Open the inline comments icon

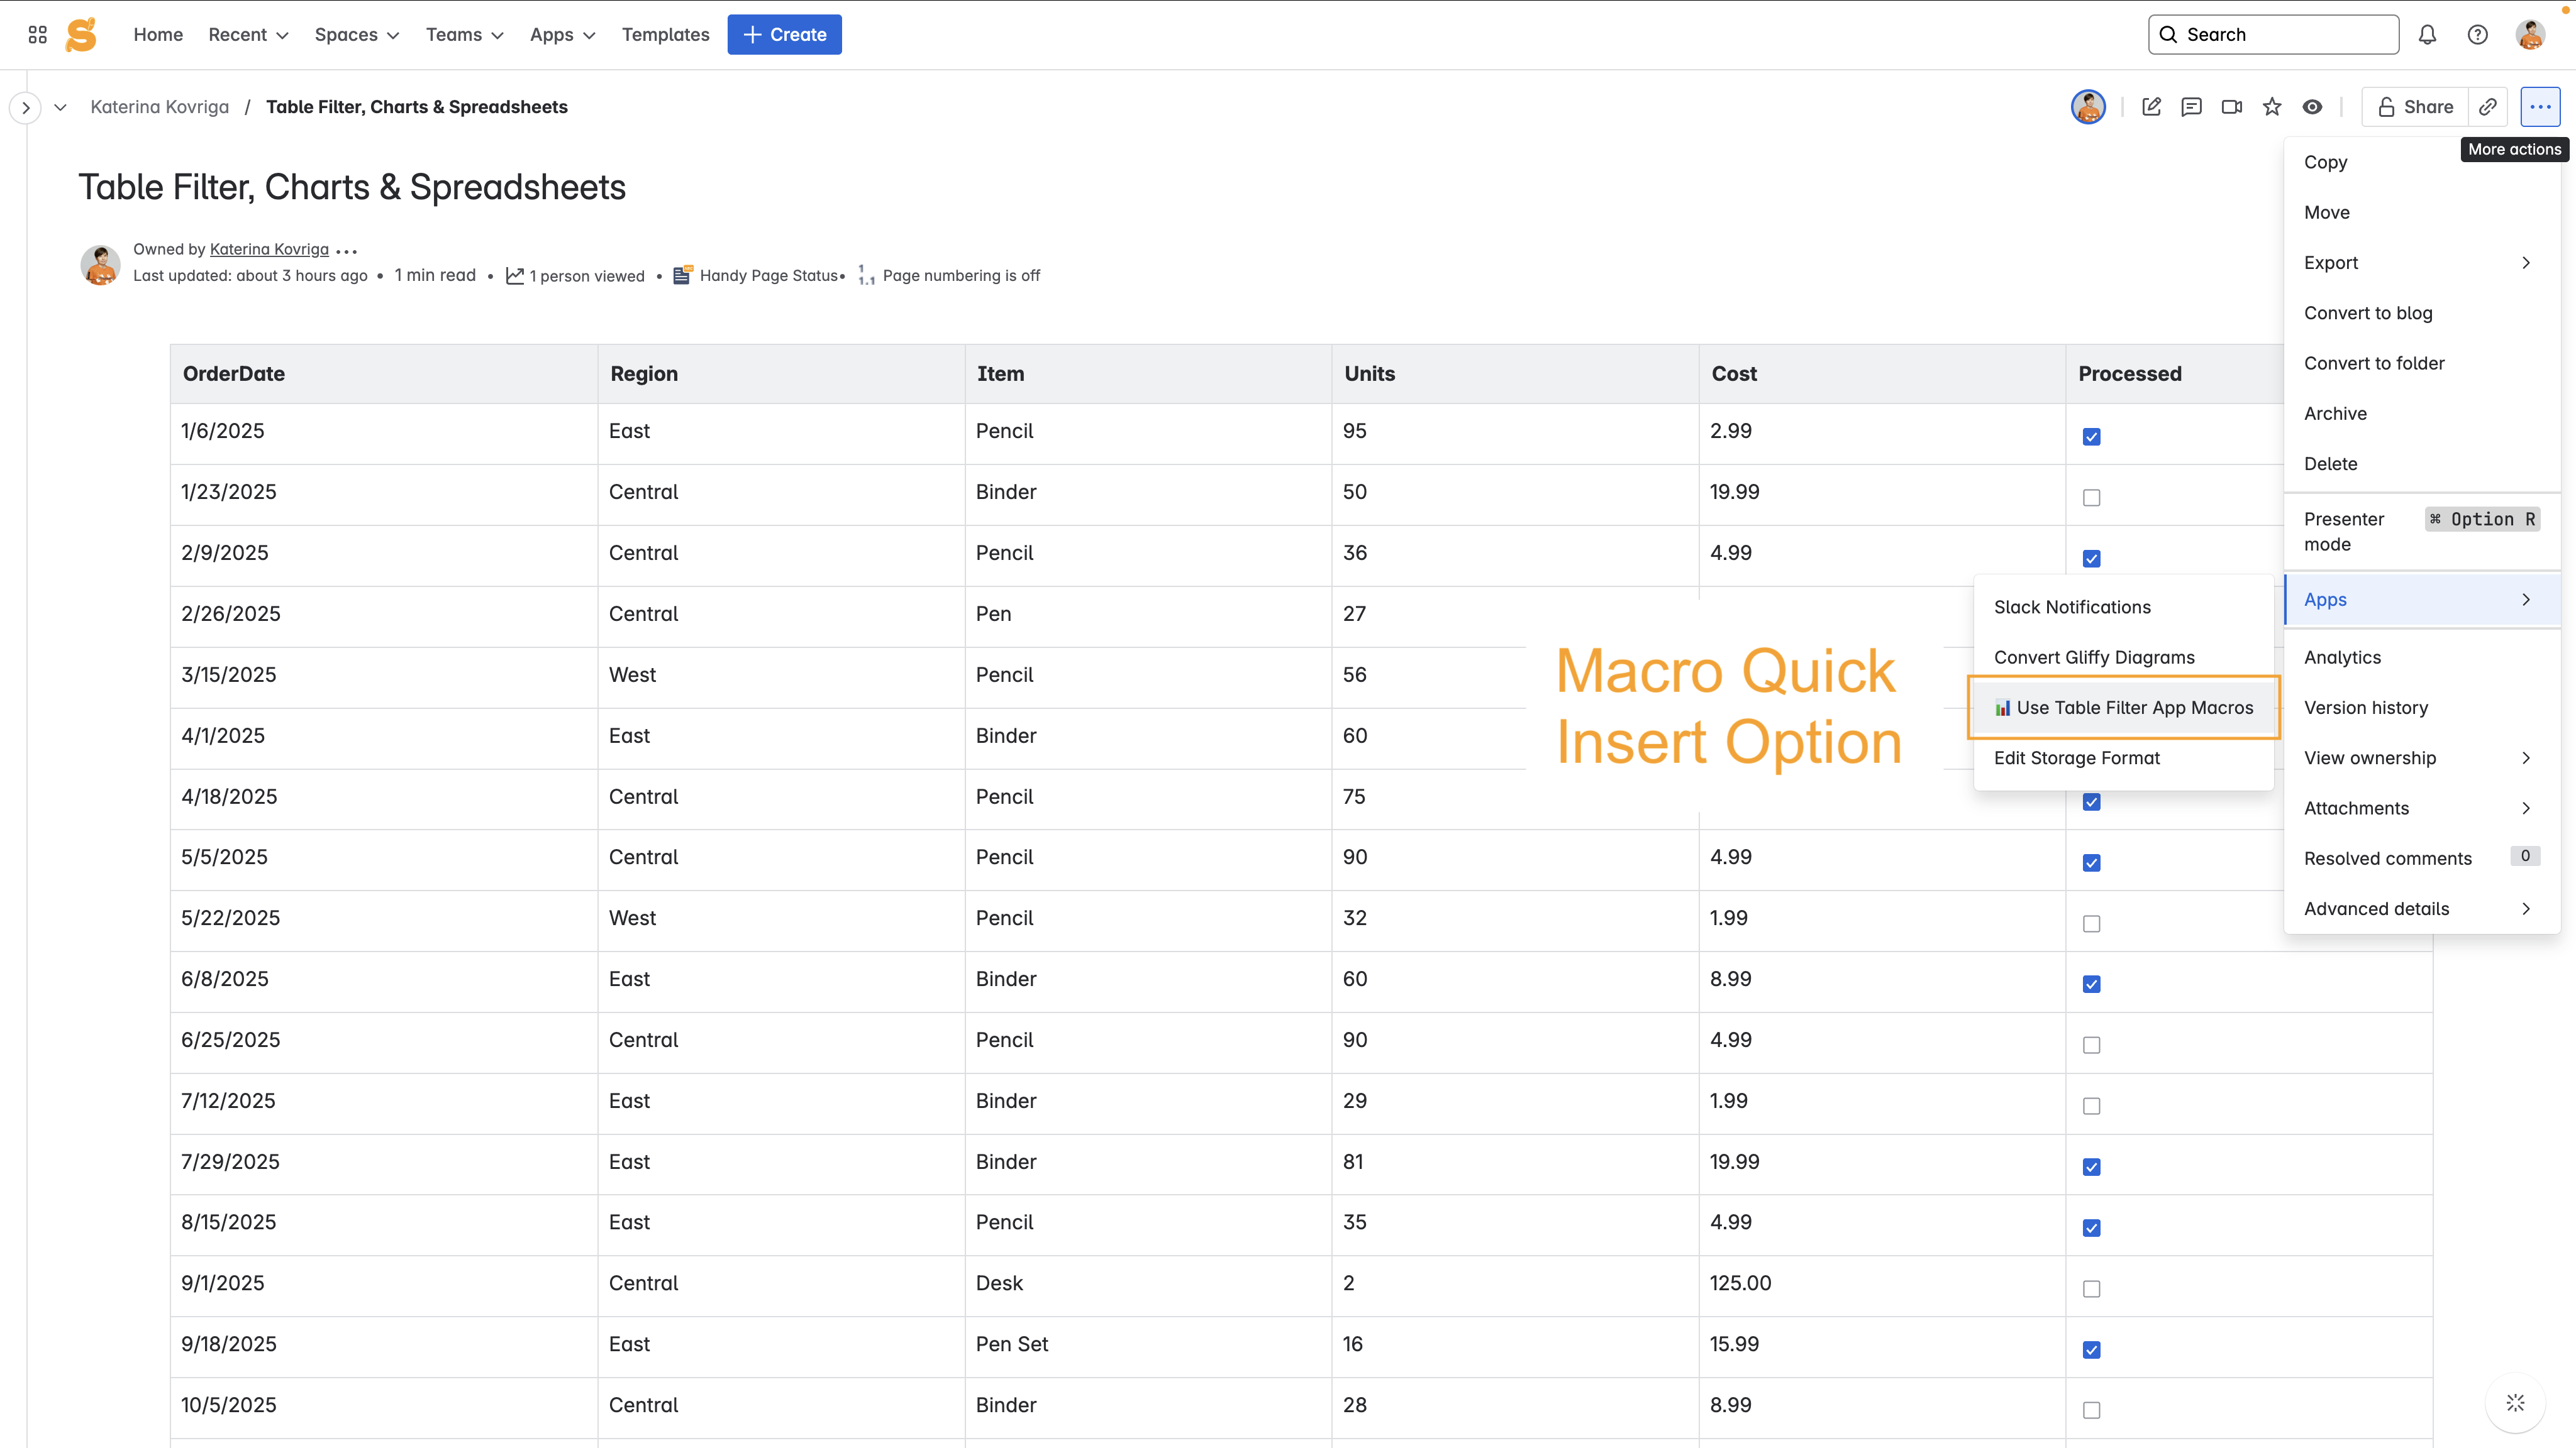2191,107
